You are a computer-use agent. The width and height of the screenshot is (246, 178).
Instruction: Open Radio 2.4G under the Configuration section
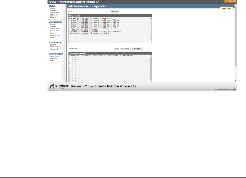pos(54,31)
